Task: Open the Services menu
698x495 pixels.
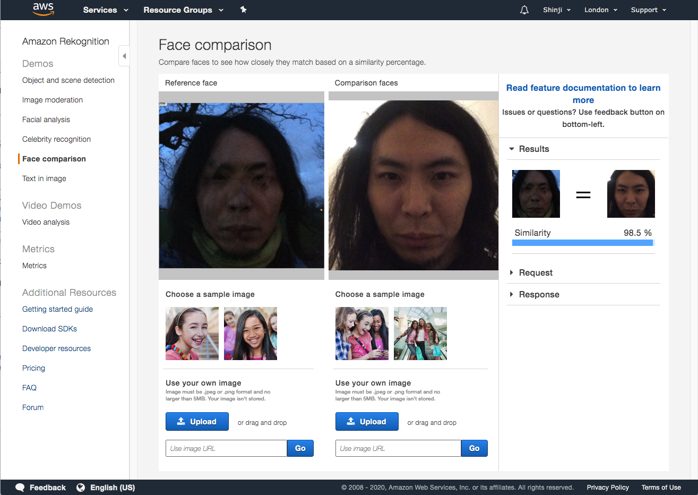Action: (106, 10)
